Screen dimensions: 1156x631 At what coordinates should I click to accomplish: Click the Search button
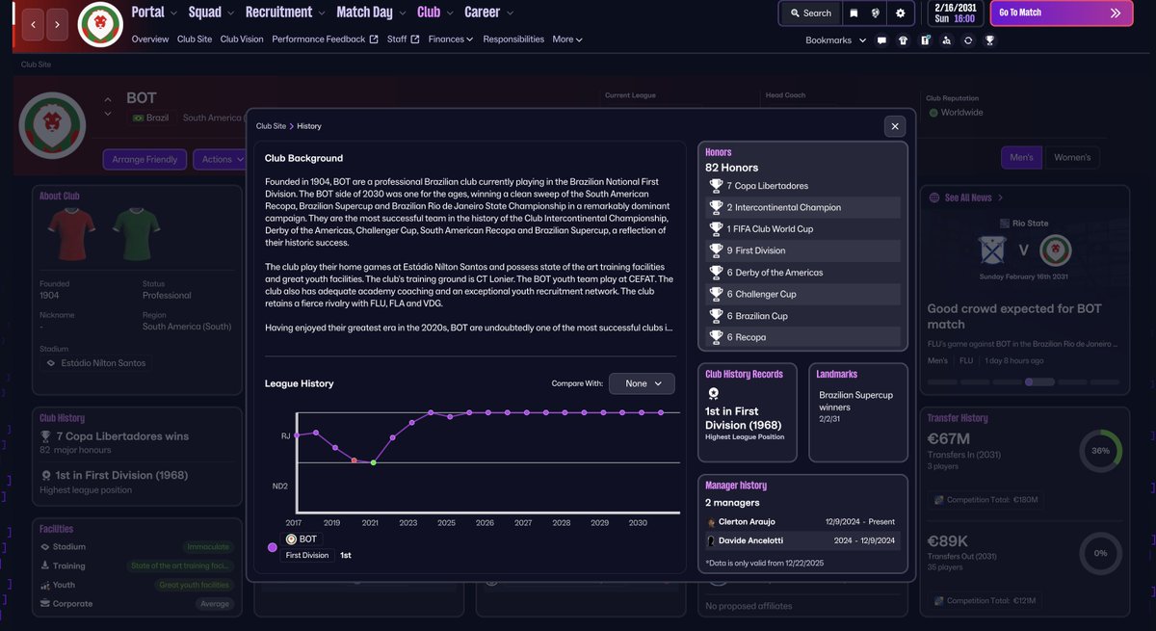(809, 13)
